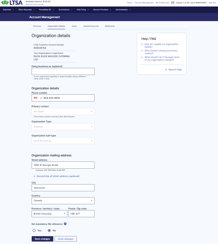Click the Doing business as field
This screenshot has width=218, height=244.
tap(63, 71)
